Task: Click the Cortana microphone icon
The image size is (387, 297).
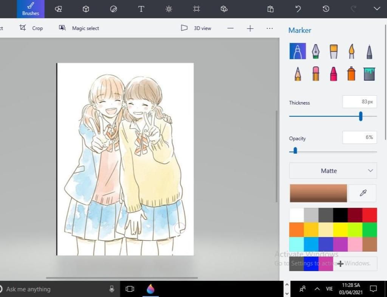Action: [111, 289]
